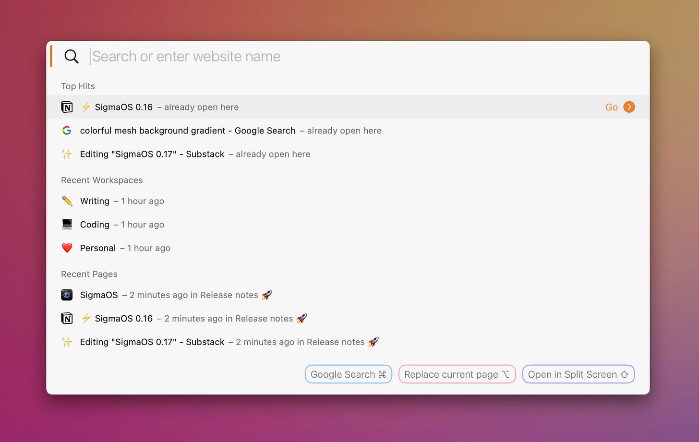The width and height of the screenshot is (699, 442).
Task: Open Top Hits 'SigmaOS 0.16 – already open here'
Action: pyautogui.click(x=348, y=107)
